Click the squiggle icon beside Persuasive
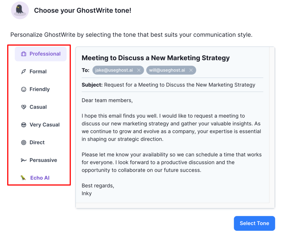The height and width of the screenshot is (233, 284). (x=24, y=160)
